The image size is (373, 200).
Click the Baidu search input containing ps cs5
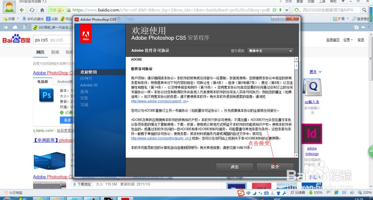(53, 40)
